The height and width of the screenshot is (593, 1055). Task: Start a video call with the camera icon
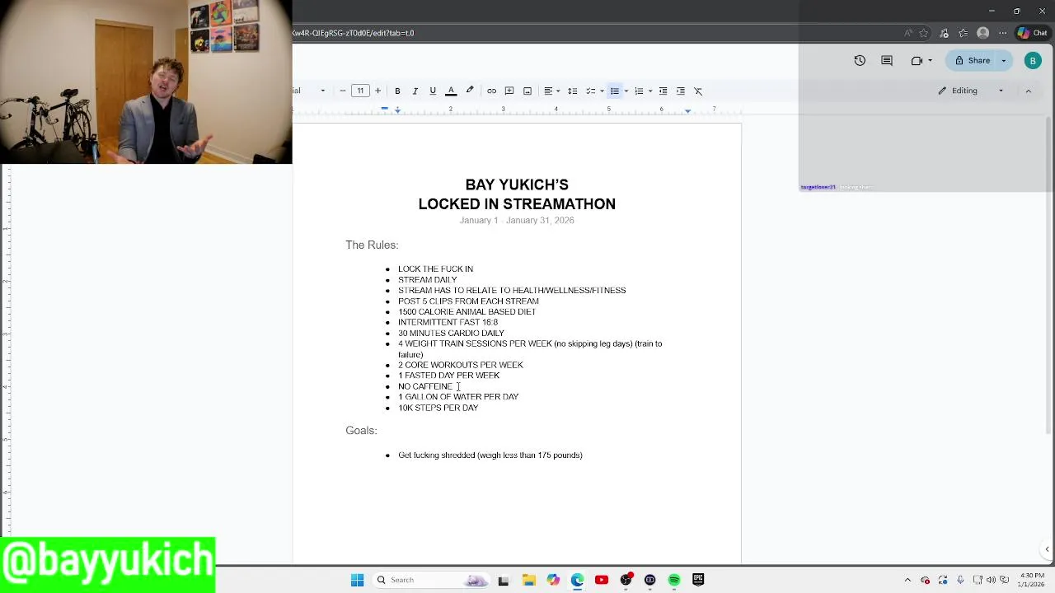[x=917, y=60]
